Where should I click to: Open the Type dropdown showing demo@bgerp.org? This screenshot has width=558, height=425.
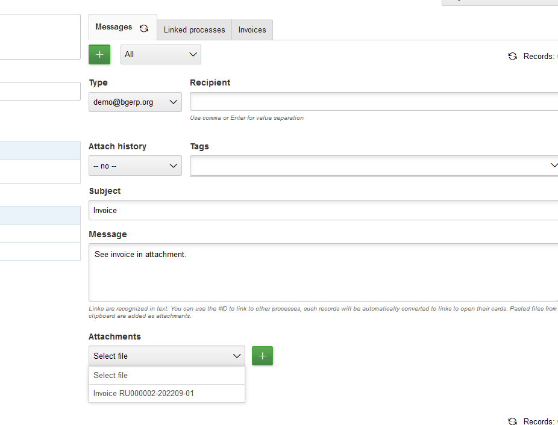click(x=135, y=102)
